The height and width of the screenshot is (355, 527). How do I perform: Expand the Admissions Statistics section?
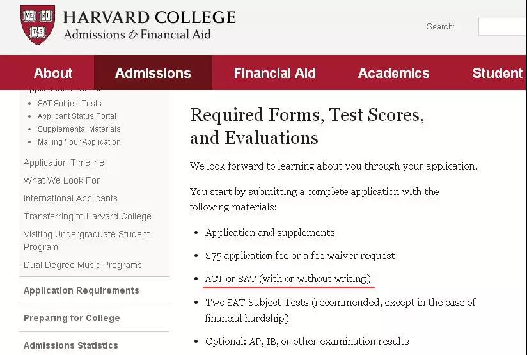point(71,345)
